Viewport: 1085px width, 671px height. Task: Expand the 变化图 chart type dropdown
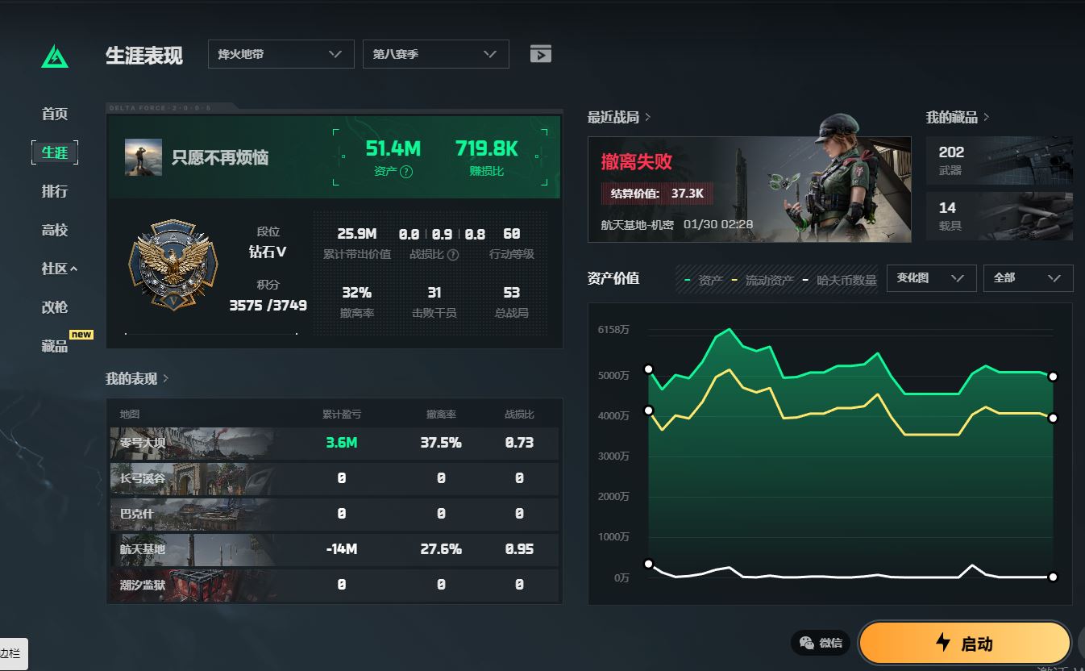pyautogui.click(x=931, y=278)
